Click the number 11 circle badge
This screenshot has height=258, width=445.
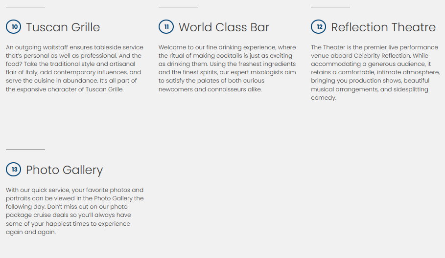pos(166,27)
